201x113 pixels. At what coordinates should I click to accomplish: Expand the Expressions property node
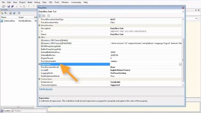pos(40,64)
